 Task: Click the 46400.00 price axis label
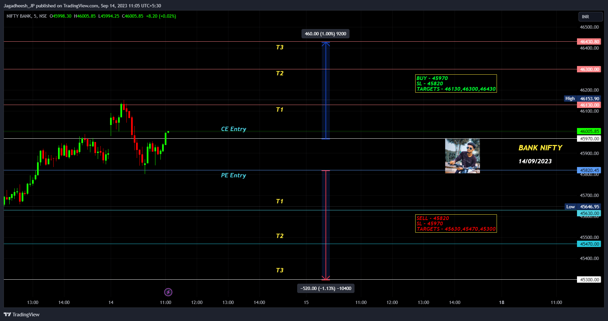point(589,48)
